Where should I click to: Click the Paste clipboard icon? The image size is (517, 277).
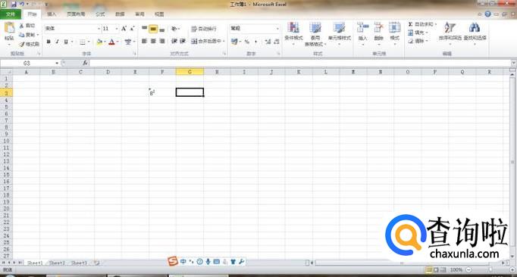pos(9,29)
